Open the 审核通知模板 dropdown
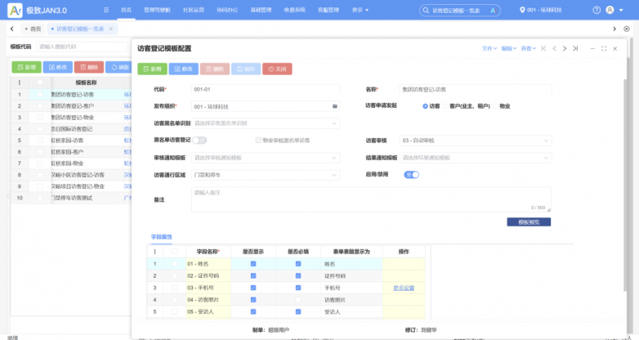639x340 pixels. [264, 158]
